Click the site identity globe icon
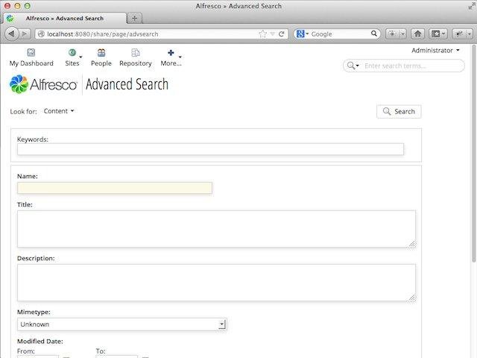This screenshot has width=477, height=358. pos(41,34)
